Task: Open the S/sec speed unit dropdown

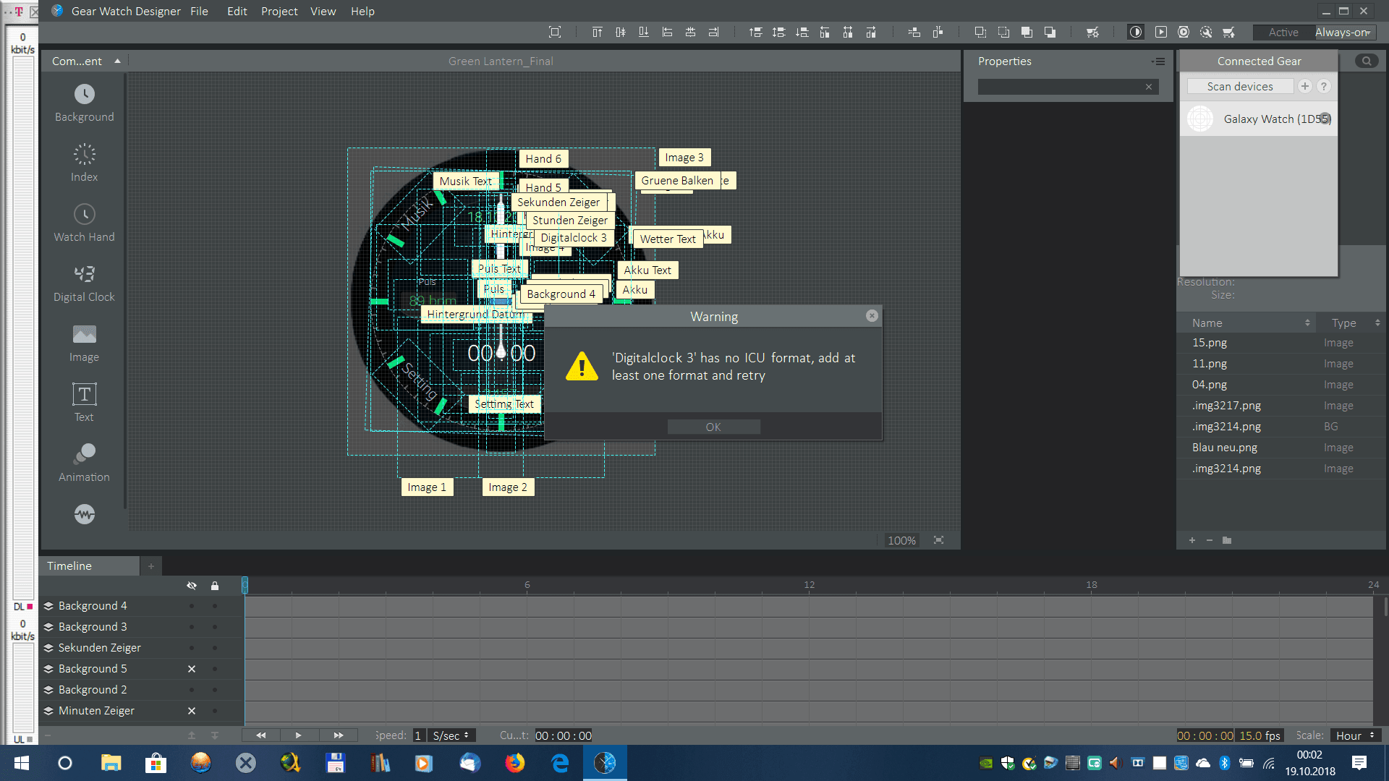Action: (x=451, y=735)
